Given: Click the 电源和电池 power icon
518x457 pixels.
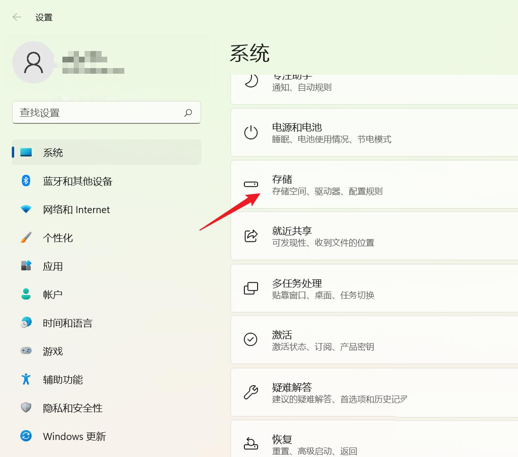Looking at the screenshot, I should (251, 132).
